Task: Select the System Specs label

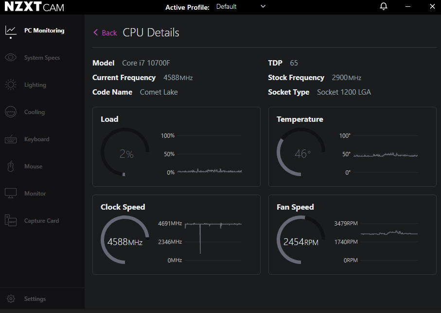Action: pyautogui.click(x=42, y=58)
